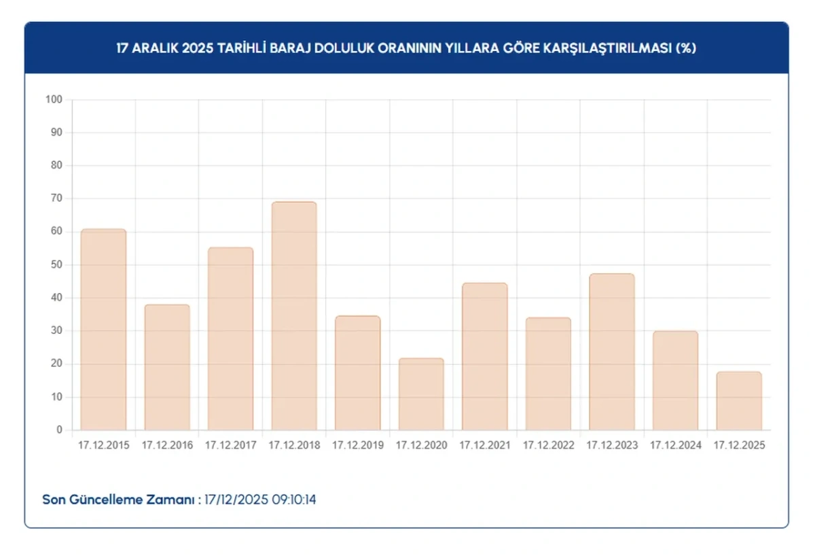Click the 0 value on y-axis

point(59,430)
